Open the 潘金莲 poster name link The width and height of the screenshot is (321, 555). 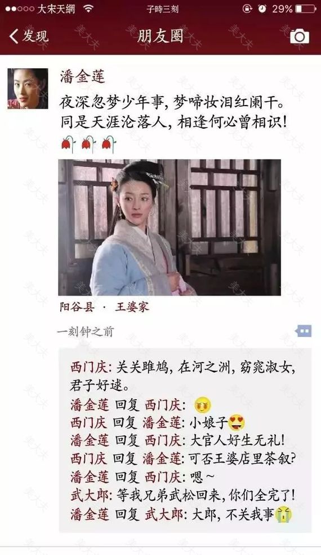coord(83,76)
